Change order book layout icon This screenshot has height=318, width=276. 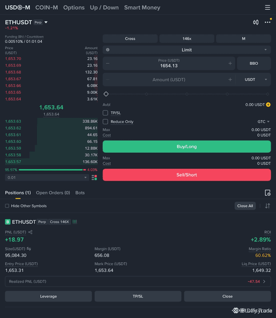click(94, 177)
